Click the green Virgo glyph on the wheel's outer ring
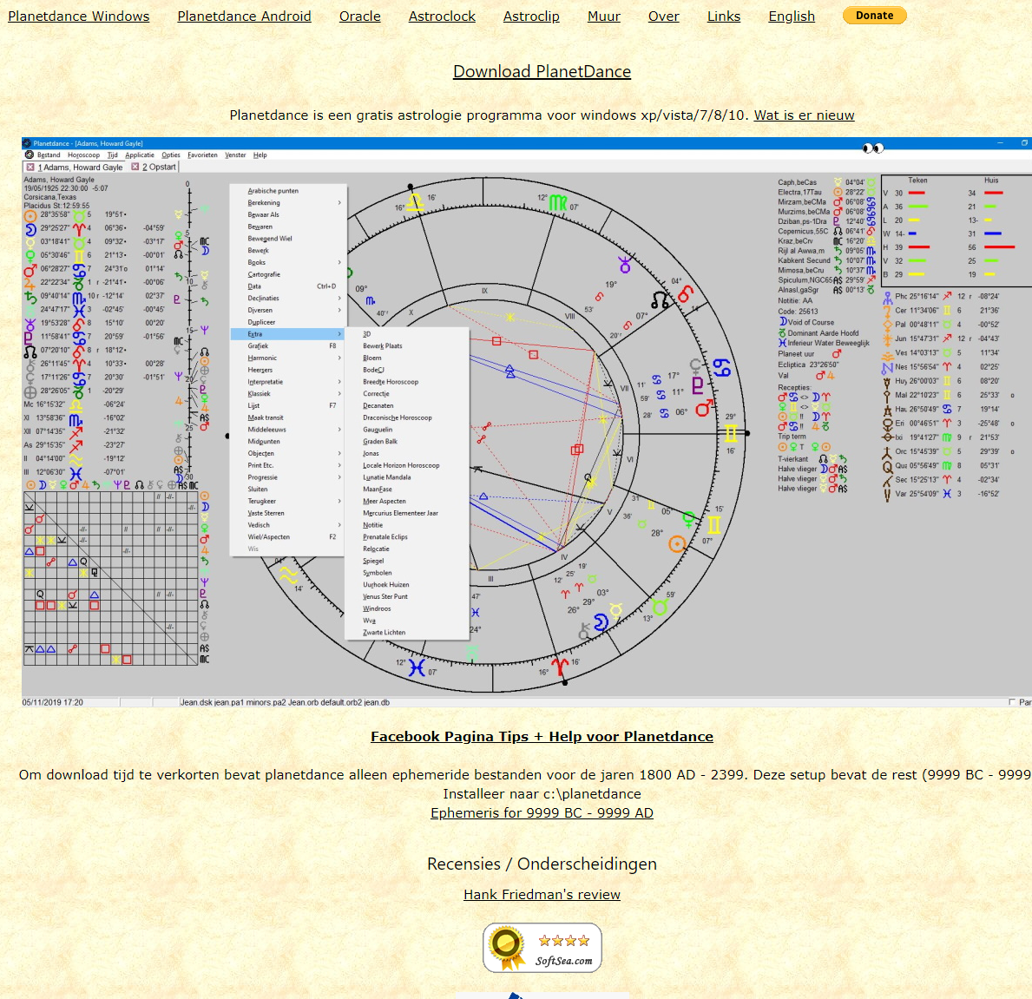Viewport: 1032px width, 999px height. point(557,203)
